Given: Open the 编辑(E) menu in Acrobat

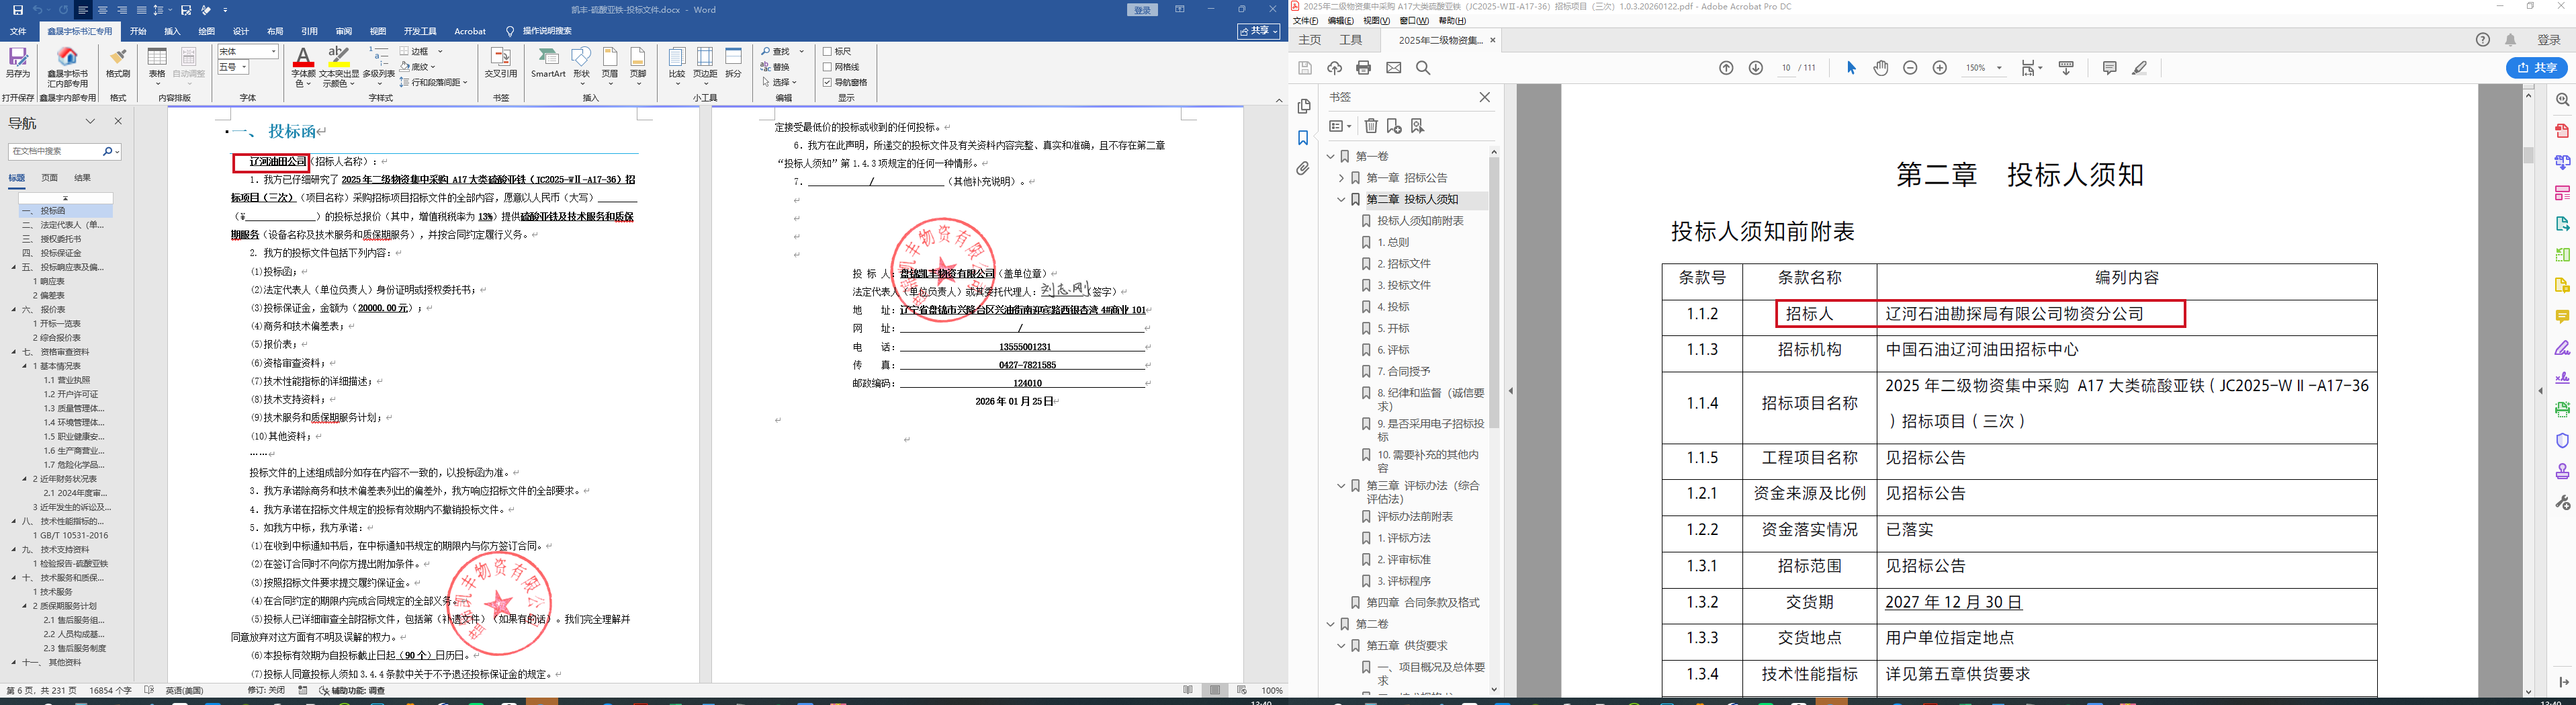Looking at the screenshot, I should 1340,20.
